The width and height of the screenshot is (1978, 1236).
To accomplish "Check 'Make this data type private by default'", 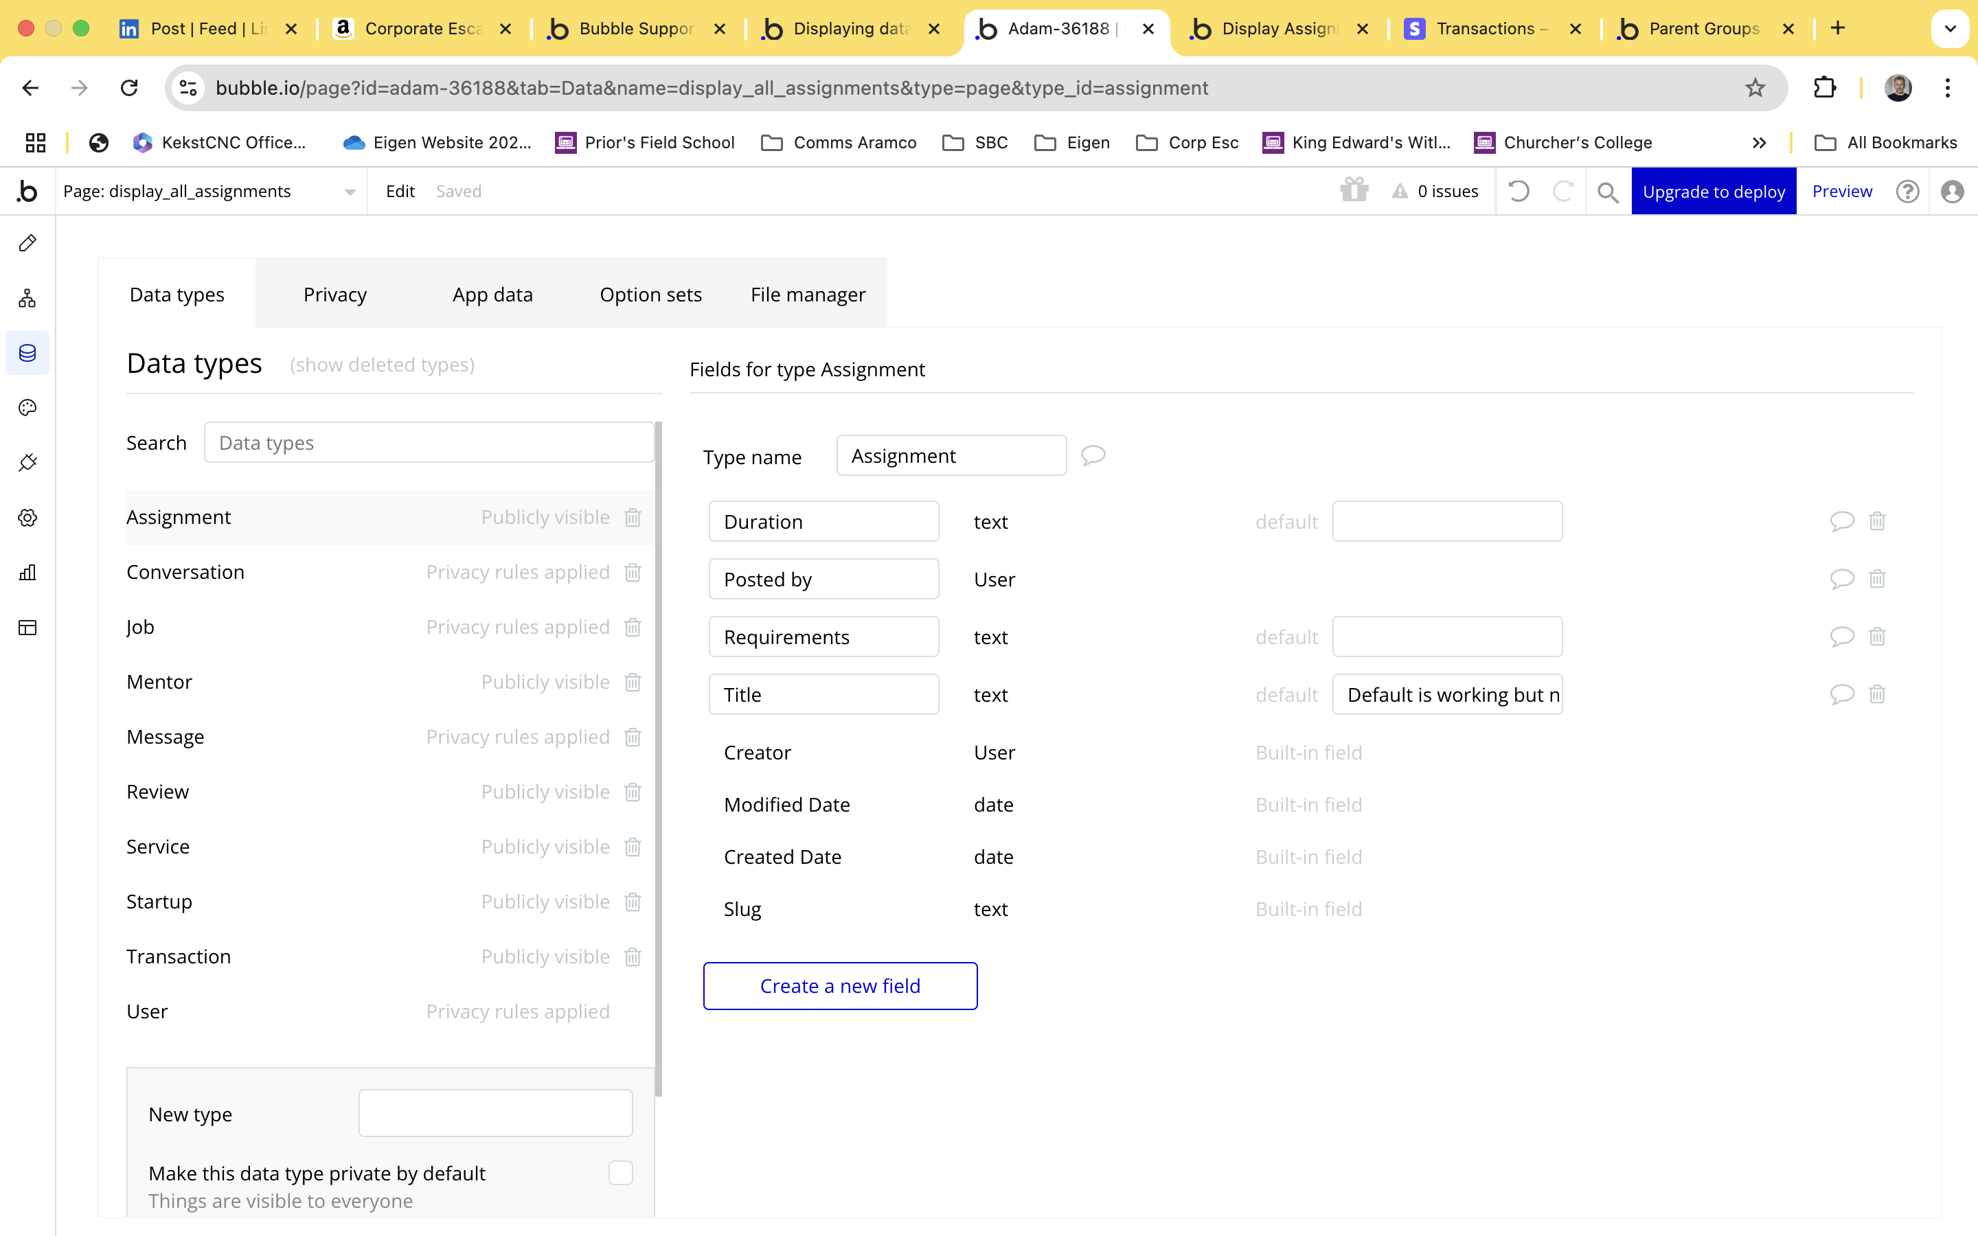I will pyautogui.click(x=620, y=1173).
